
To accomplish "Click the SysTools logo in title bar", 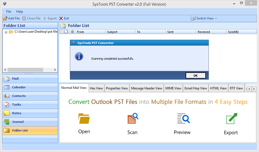I will click(5, 4).
